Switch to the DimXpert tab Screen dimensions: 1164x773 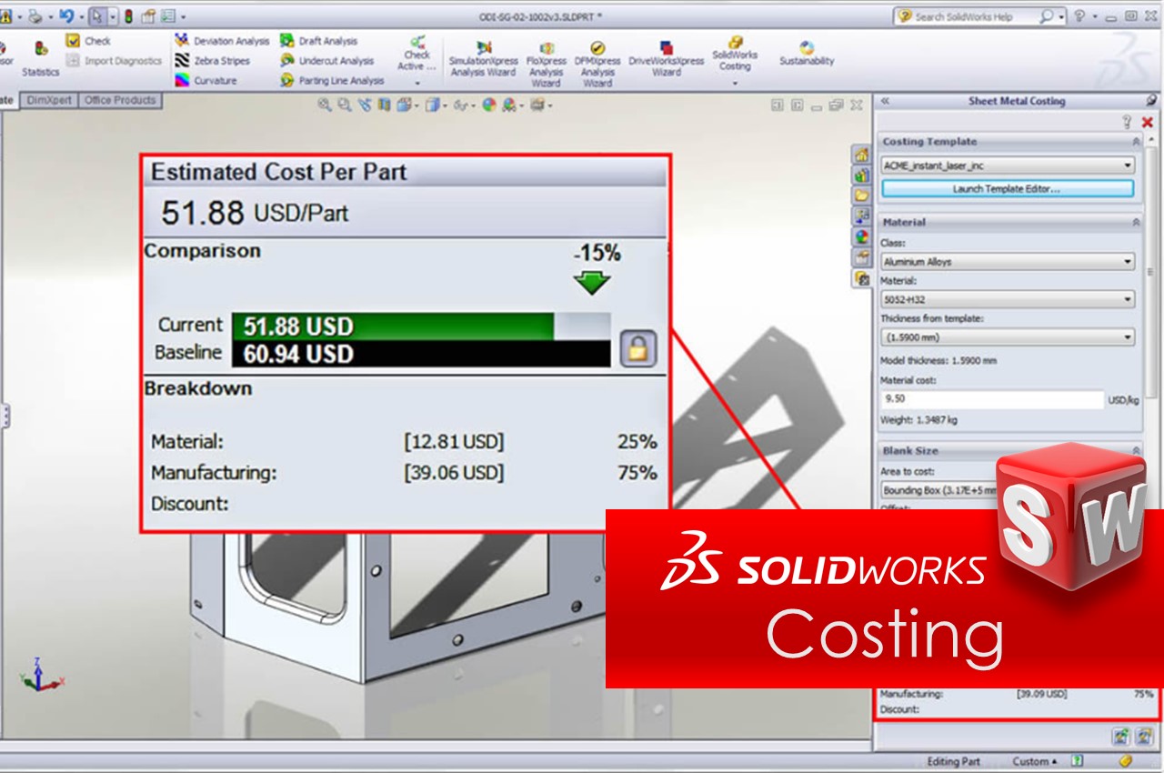click(x=50, y=101)
